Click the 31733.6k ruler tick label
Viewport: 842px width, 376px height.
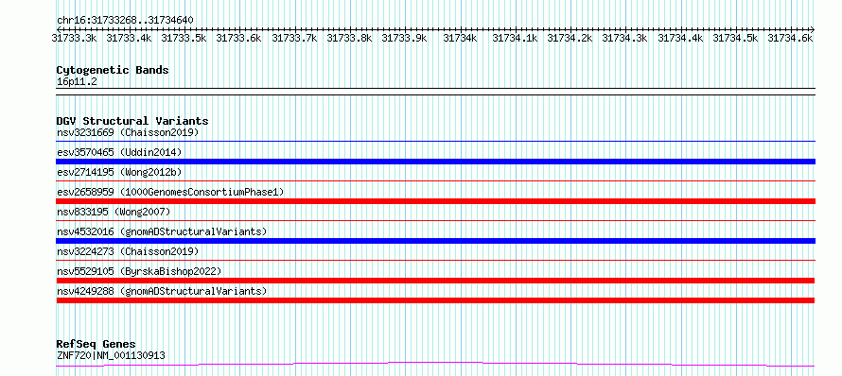(x=238, y=38)
